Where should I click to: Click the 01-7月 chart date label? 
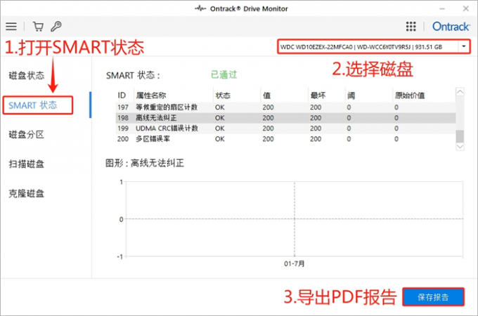click(294, 263)
